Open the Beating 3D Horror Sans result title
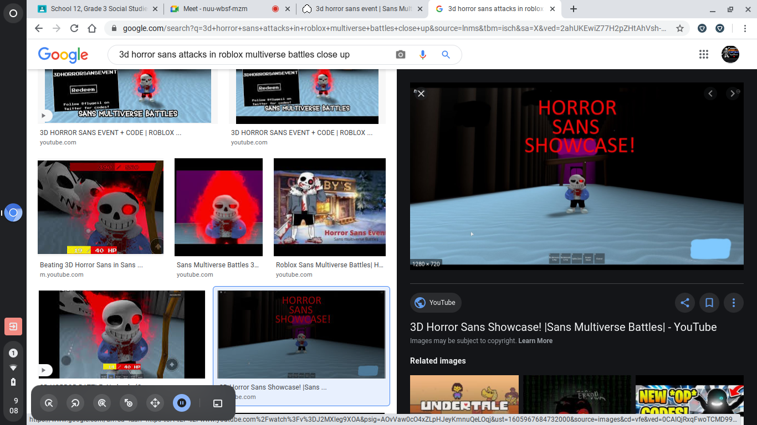This screenshot has height=425, width=757. click(91, 265)
